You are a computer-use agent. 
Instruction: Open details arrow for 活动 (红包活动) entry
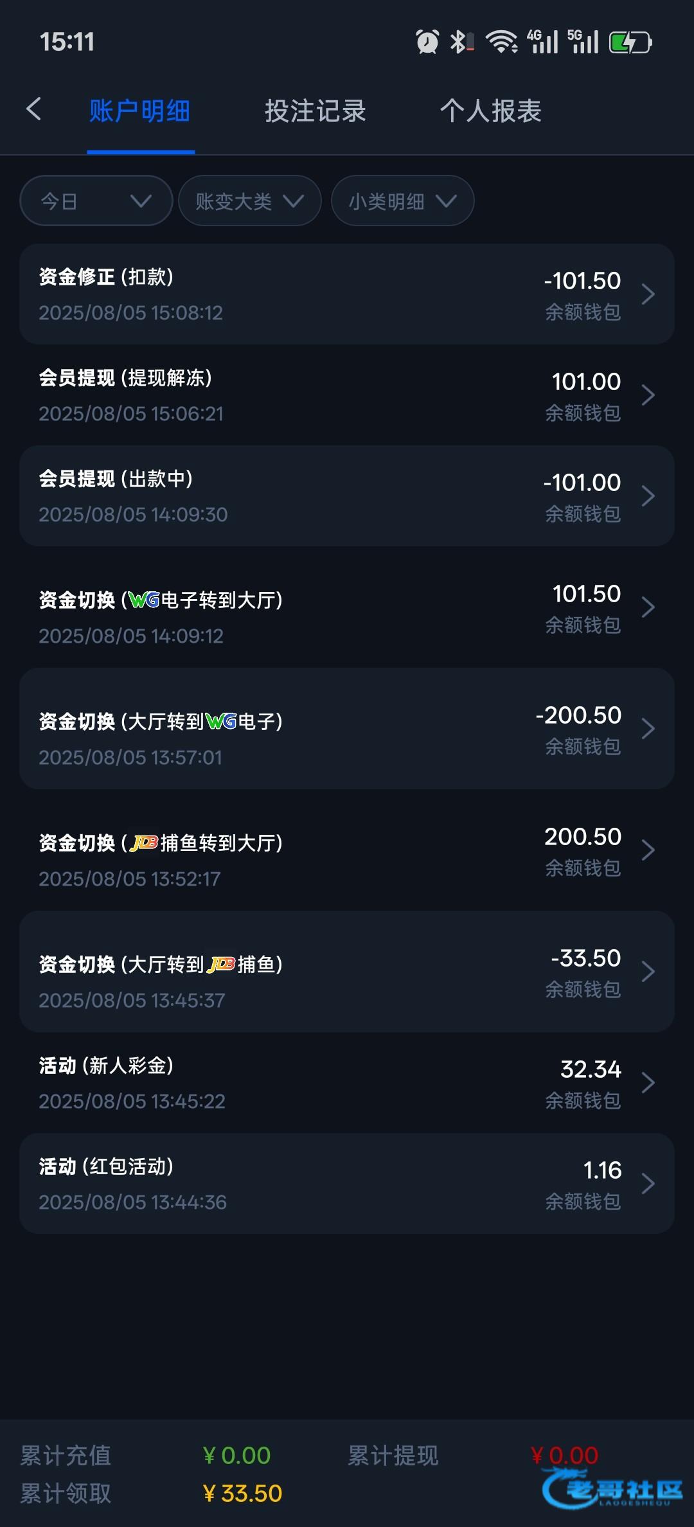[x=648, y=1184]
